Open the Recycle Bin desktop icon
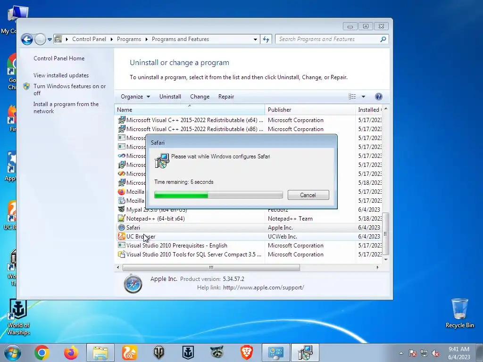Screen dimensions: 483x362 coord(459,313)
